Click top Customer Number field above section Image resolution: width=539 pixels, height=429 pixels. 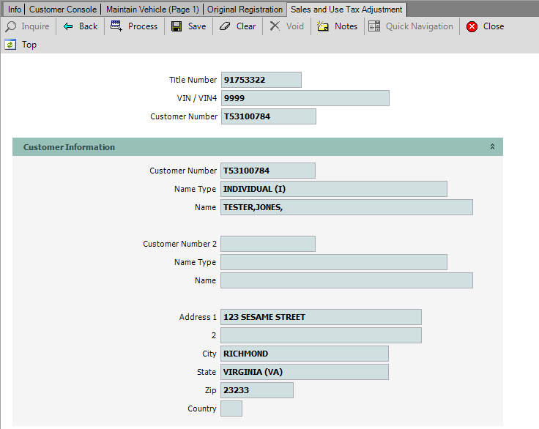269,116
